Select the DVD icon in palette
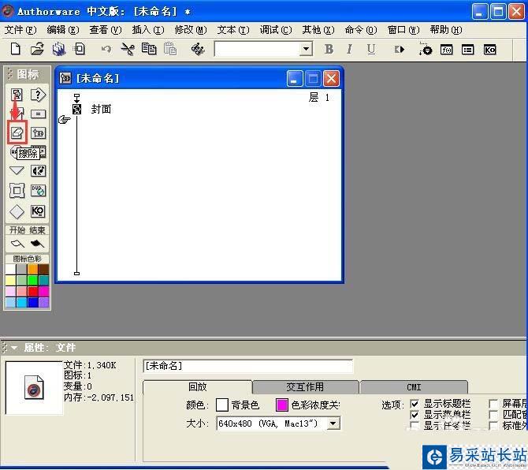528x470 pixels. pos(38,191)
